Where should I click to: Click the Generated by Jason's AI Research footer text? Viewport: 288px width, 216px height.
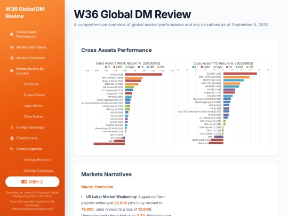click(33, 194)
